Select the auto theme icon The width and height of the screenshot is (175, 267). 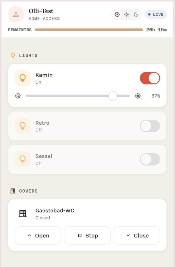(117, 14)
